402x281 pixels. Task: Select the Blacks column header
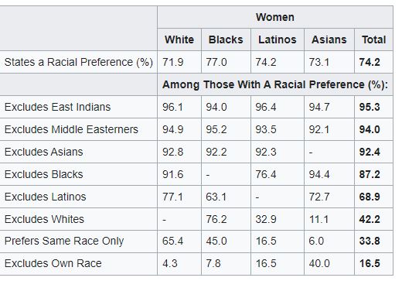coord(226,39)
